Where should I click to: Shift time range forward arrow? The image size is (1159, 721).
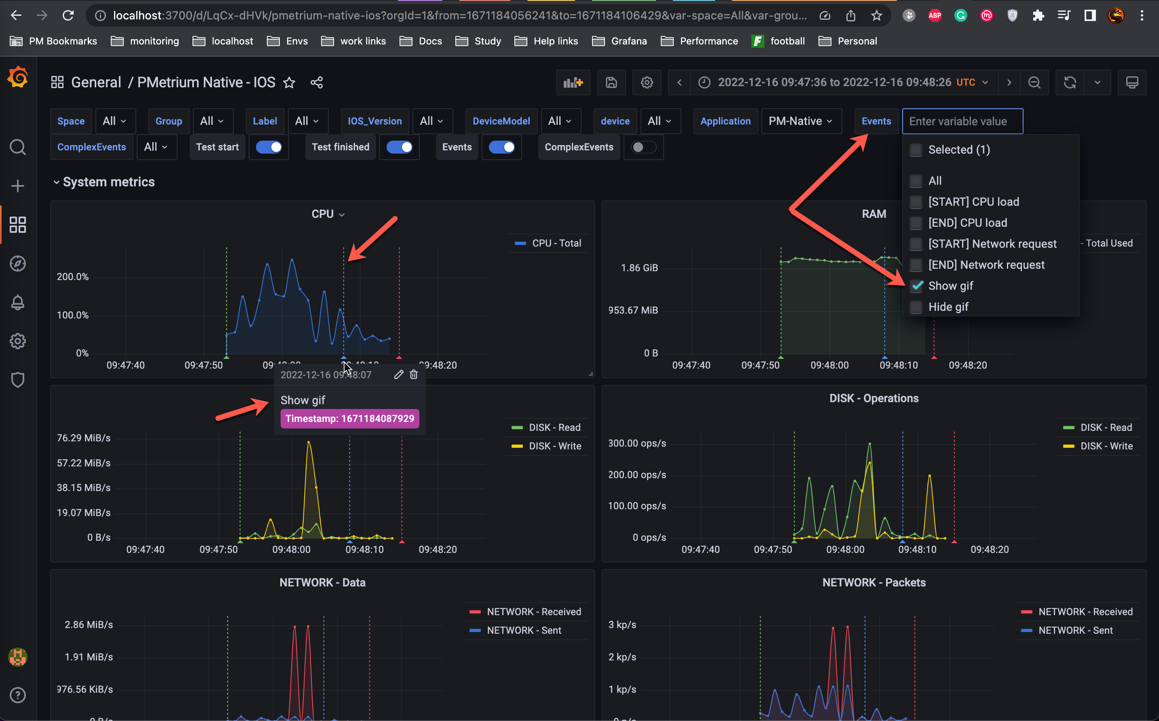coord(1009,82)
